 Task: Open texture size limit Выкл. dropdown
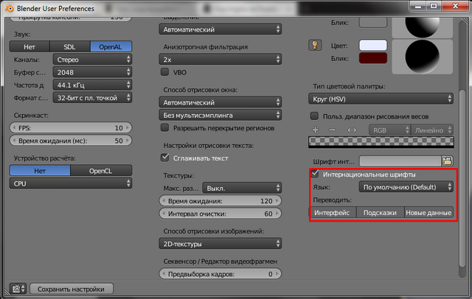tap(242, 188)
